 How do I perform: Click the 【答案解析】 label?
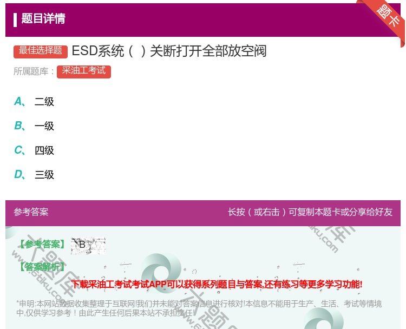click(42, 267)
